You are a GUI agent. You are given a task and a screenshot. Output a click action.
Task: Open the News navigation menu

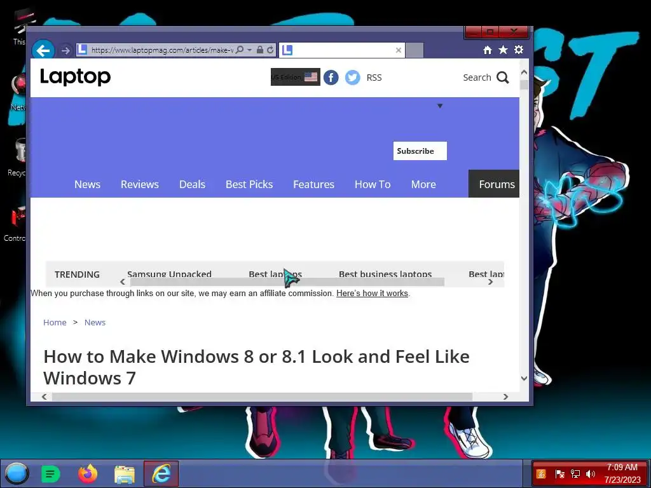tap(87, 184)
